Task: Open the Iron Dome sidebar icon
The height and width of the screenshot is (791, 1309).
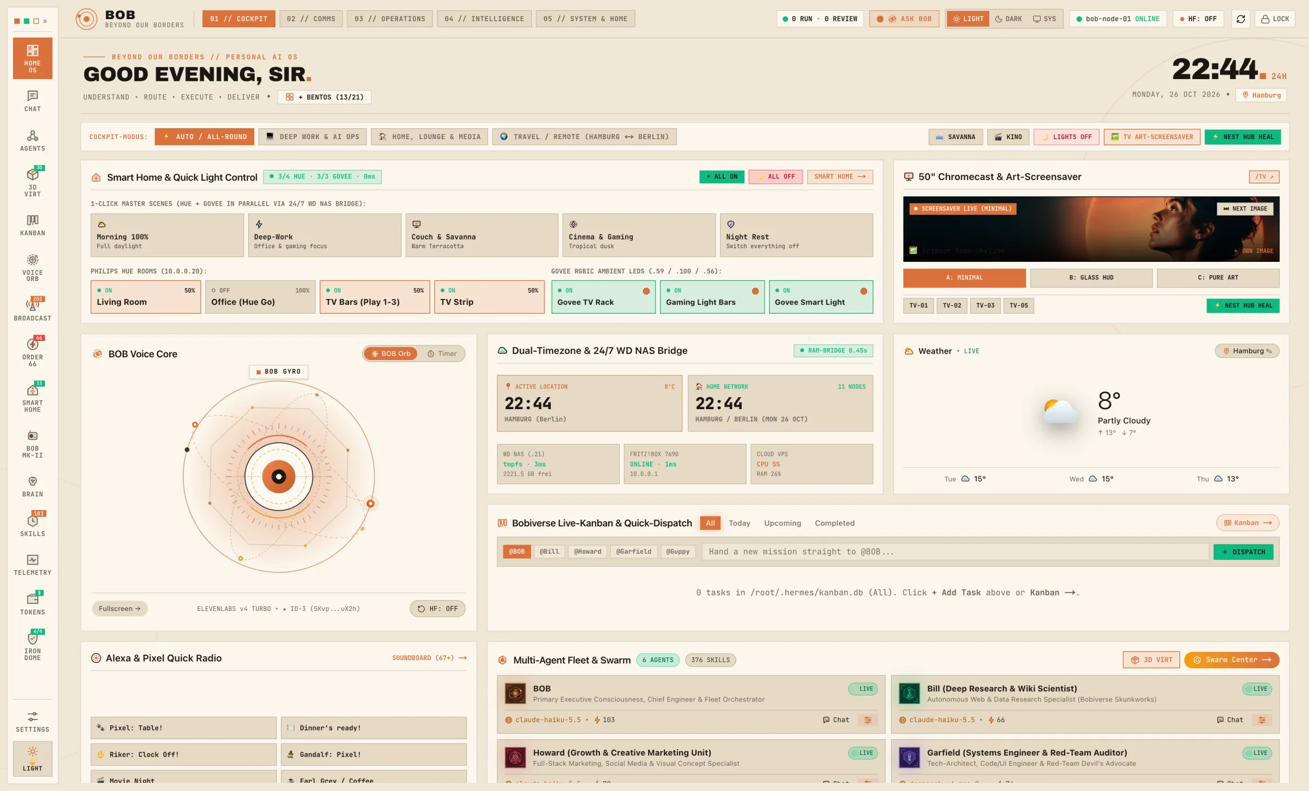Action: click(33, 646)
